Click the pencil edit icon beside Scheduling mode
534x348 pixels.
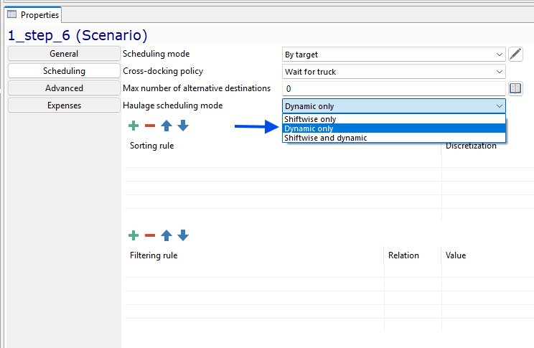(x=515, y=55)
